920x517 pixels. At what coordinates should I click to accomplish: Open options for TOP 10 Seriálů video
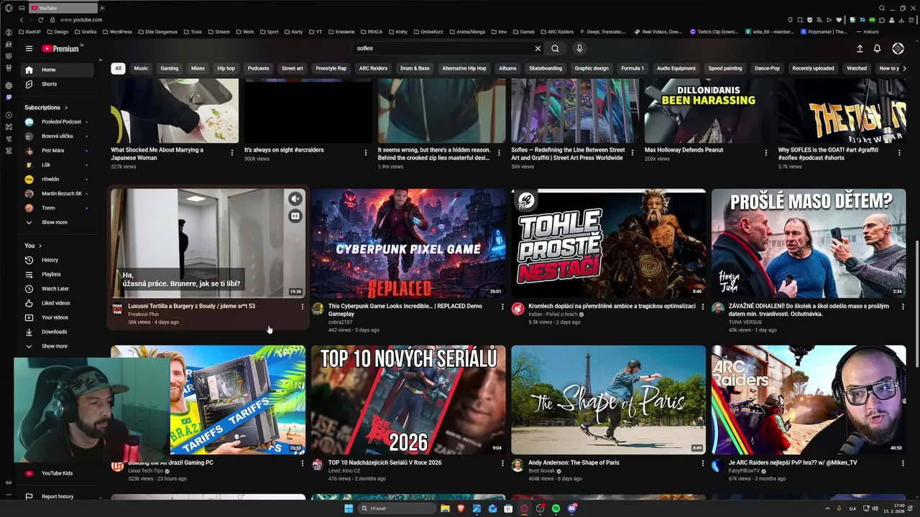click(502, 463)
